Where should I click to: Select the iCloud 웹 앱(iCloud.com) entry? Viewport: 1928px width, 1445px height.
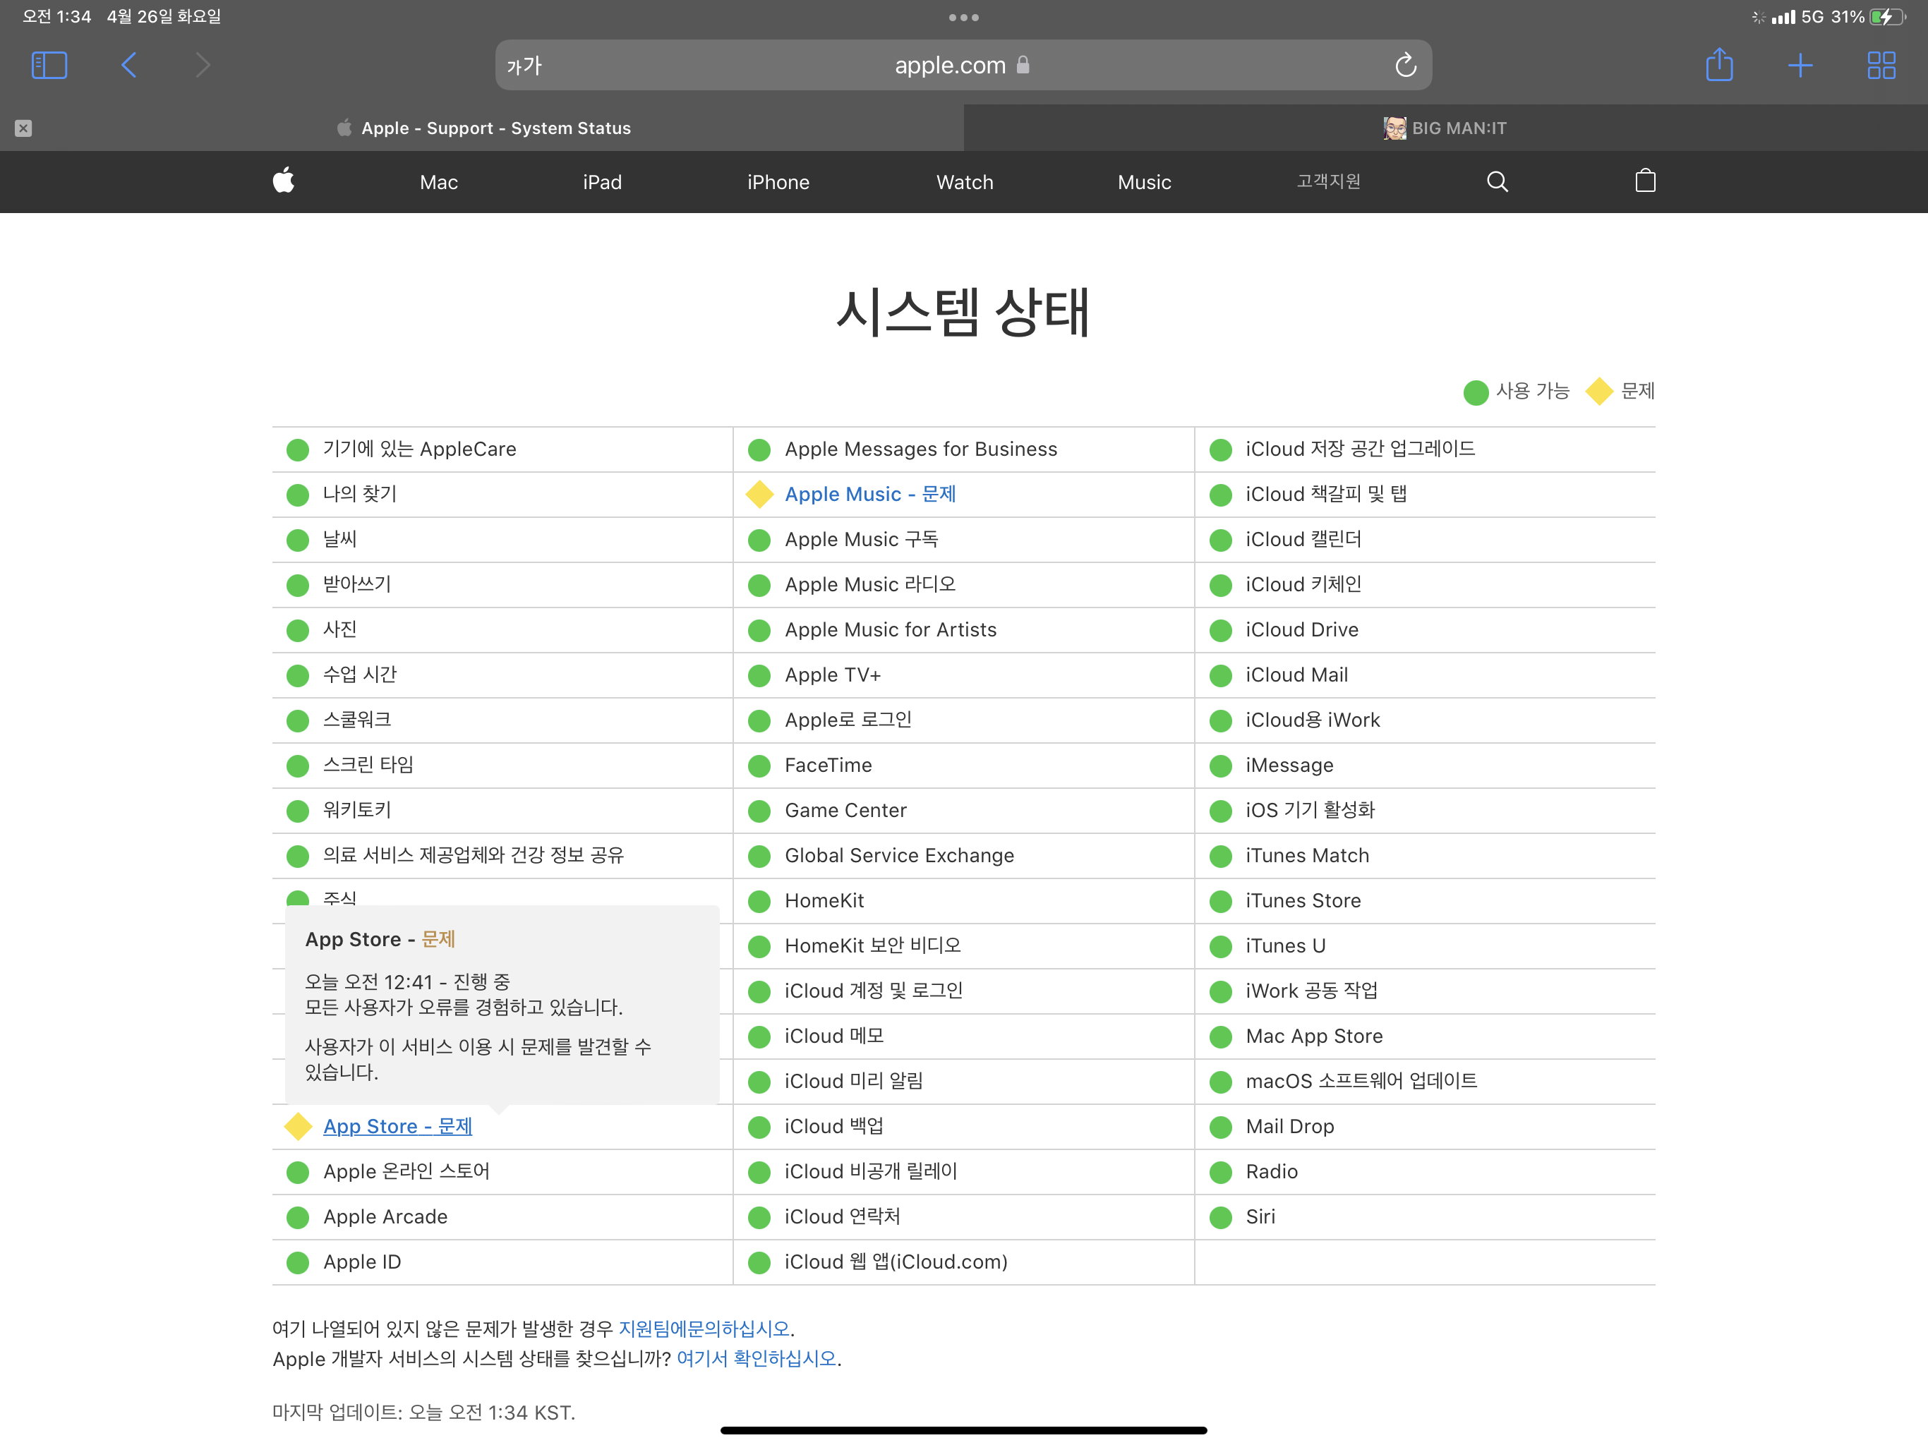[963, 1262]
